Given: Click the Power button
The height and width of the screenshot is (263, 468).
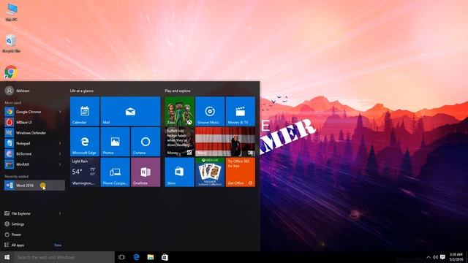Looking at the screenshot, I should point(34,235).
